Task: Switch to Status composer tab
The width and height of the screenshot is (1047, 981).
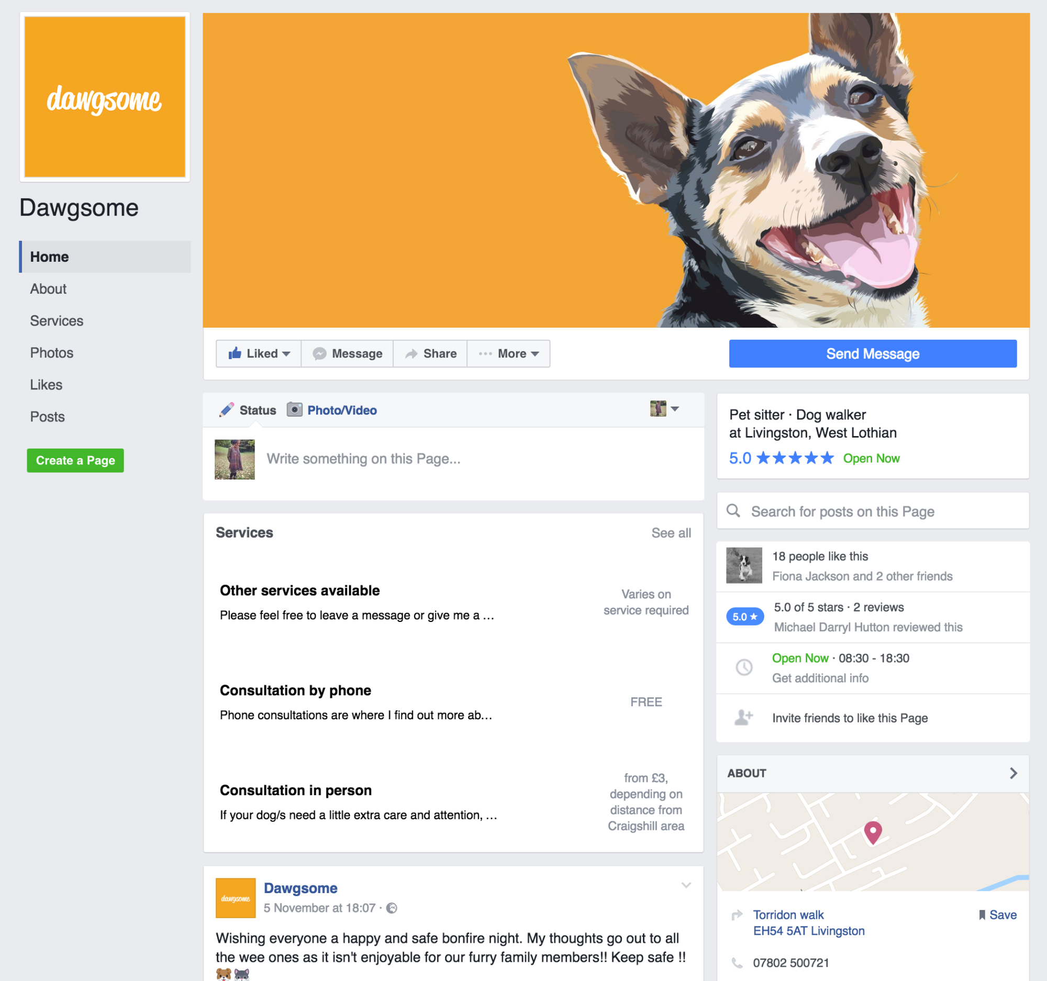Action: [x=248, y=410]
